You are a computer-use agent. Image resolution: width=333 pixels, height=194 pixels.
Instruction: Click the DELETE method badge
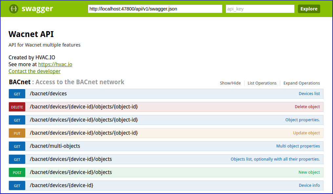(17, 107)
